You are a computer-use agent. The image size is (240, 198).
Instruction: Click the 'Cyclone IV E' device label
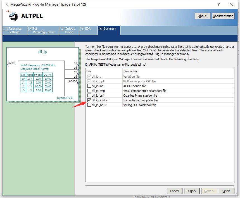coord(65,98)
